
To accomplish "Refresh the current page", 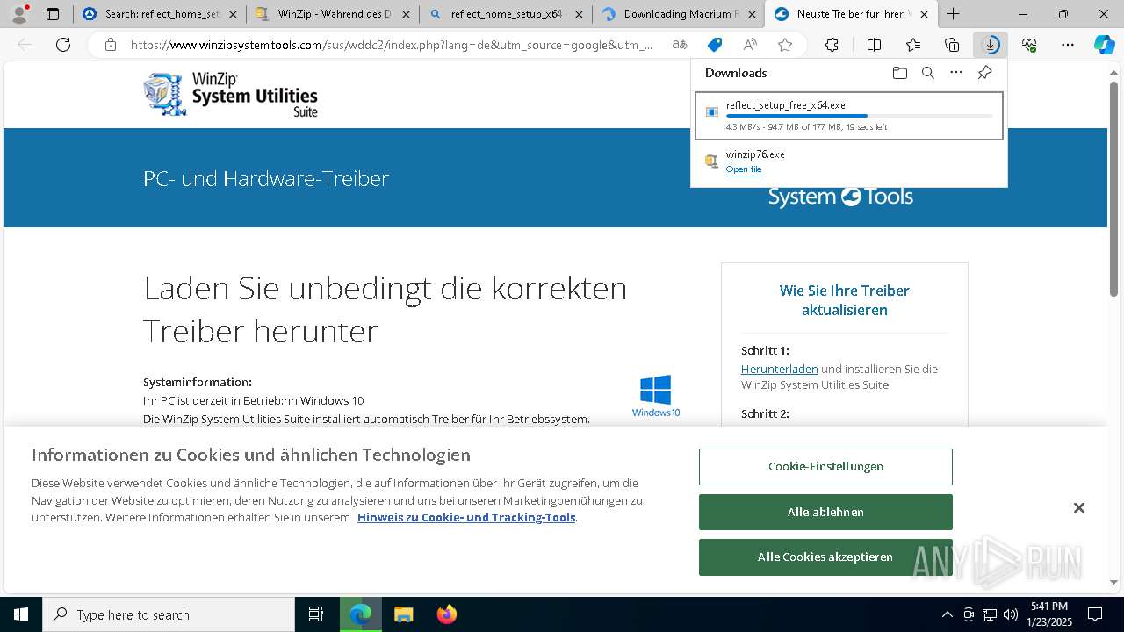I will click(63, 45).
